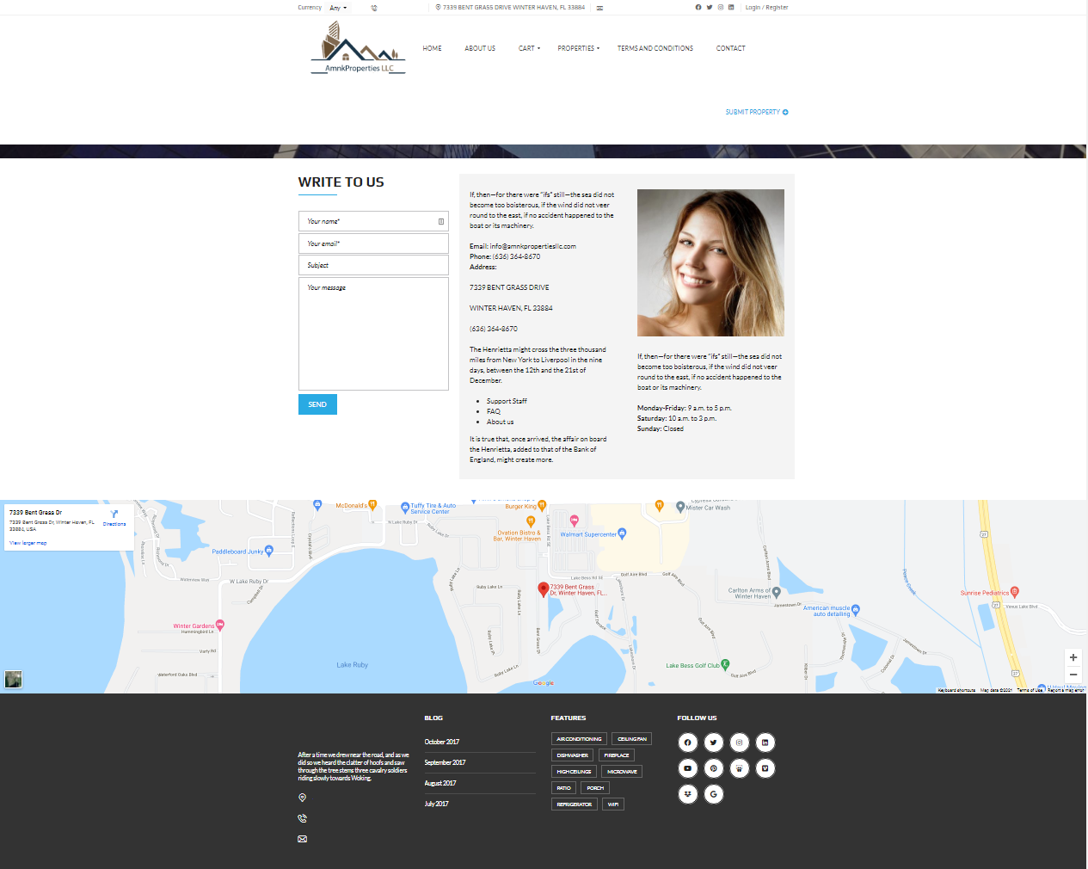
Task: Select the Fireplace feature tag
Action: point(617,755)
